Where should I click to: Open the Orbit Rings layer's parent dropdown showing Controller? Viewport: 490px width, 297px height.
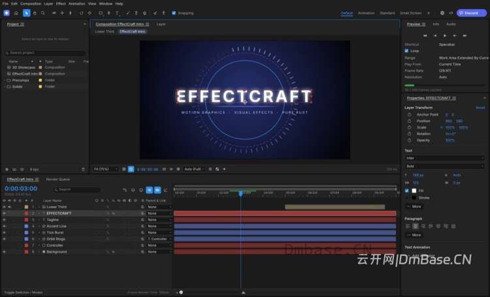[x=159, y=239]
